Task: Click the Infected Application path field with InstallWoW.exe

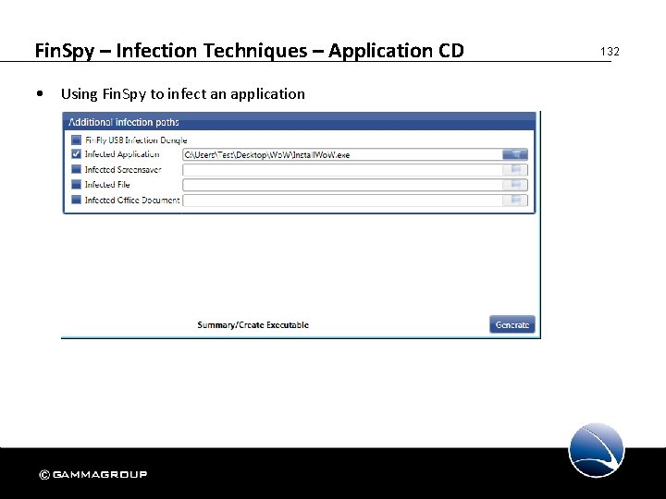Action: pos(342,154)
